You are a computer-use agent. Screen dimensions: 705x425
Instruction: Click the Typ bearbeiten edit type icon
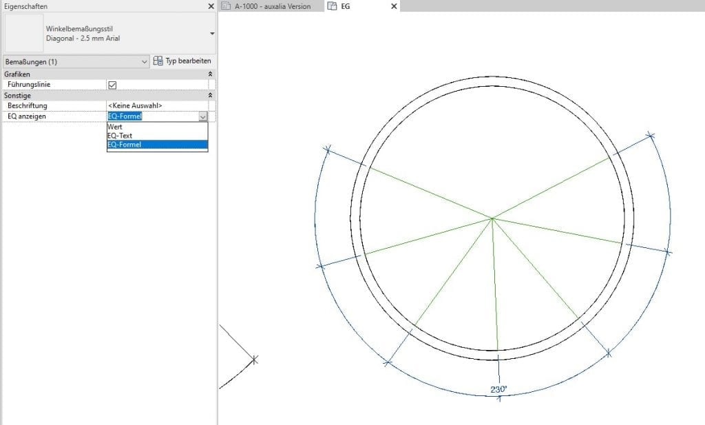tap(158, 61)
